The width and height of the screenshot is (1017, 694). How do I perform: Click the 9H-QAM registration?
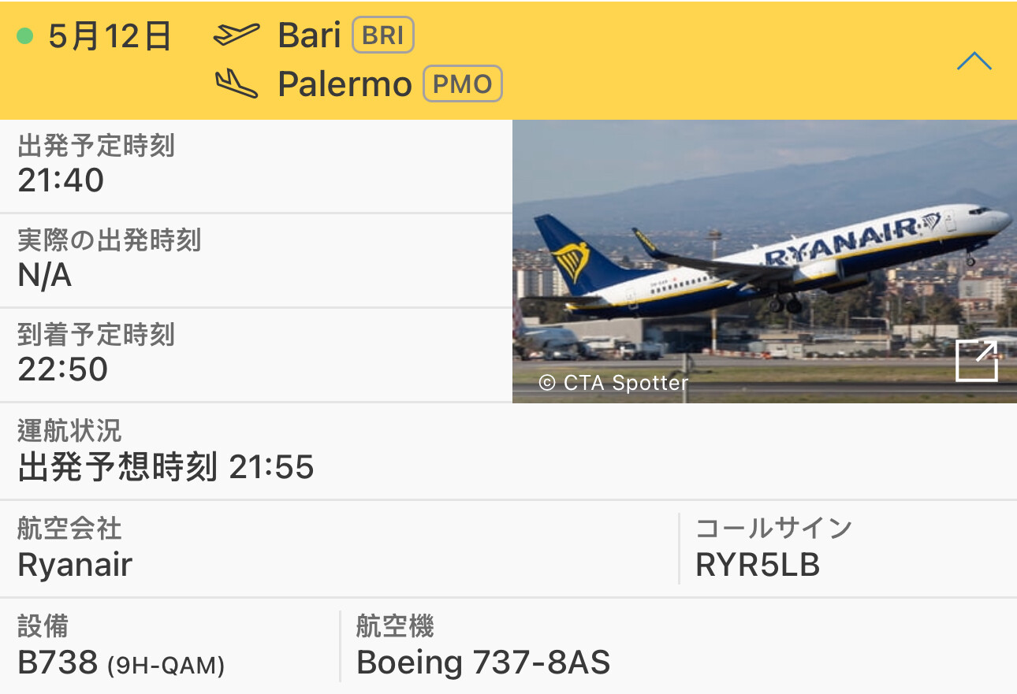pyautogui.click(x=166, y=666)
